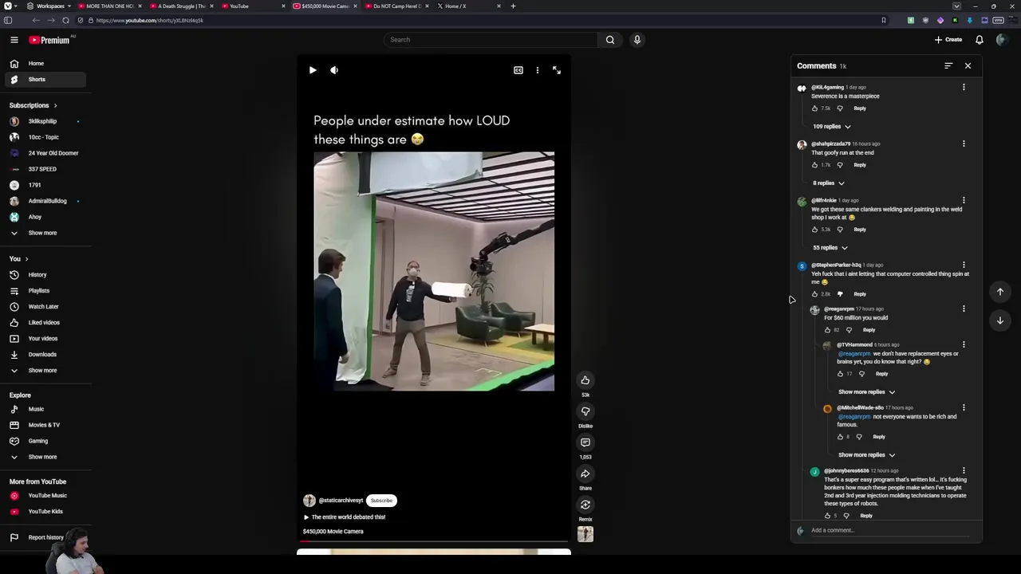Remix this Short
Image resolution: width=1021 pixels, height=574 pixels.
coord(585,505)
